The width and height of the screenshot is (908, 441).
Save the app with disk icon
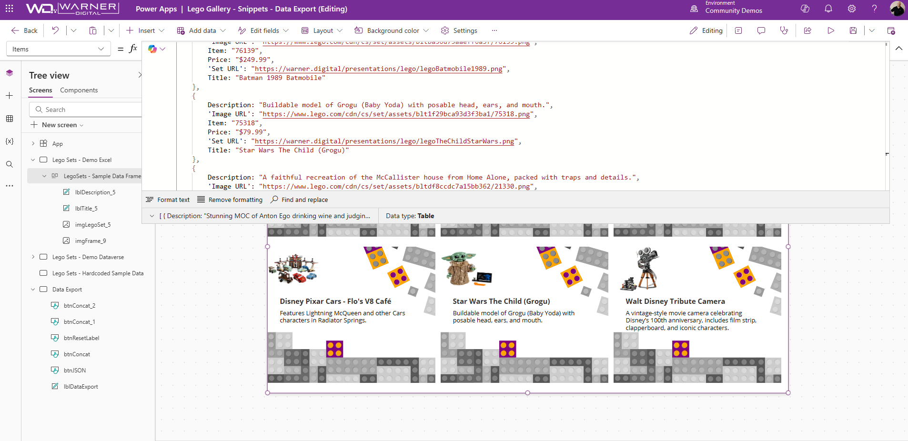(853, 30)
